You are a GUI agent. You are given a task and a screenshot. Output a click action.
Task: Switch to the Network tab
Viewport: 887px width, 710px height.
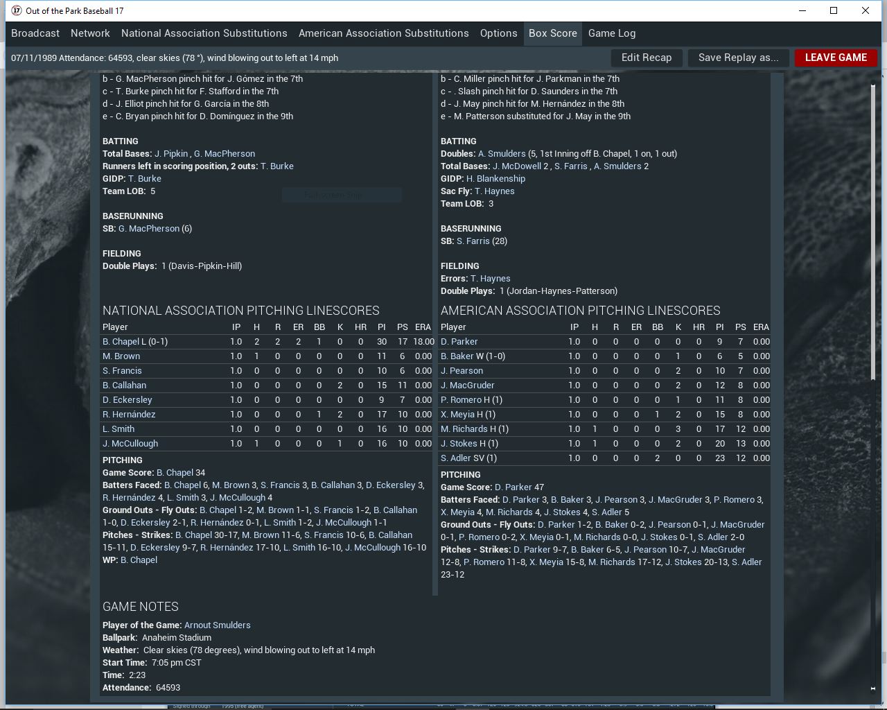pos(90,33)
